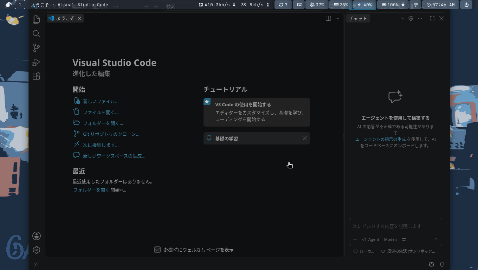Click フォルダーを開く link under 最近
The width and height of the screenshot is (478, 270).
[91, 190]
